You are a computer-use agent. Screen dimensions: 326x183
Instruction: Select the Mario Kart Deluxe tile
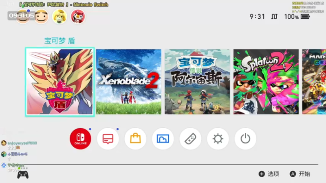314,82
